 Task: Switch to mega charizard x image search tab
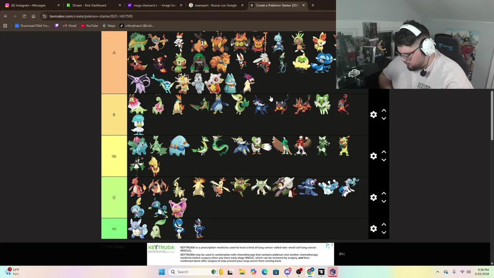(x=154, y=5)
